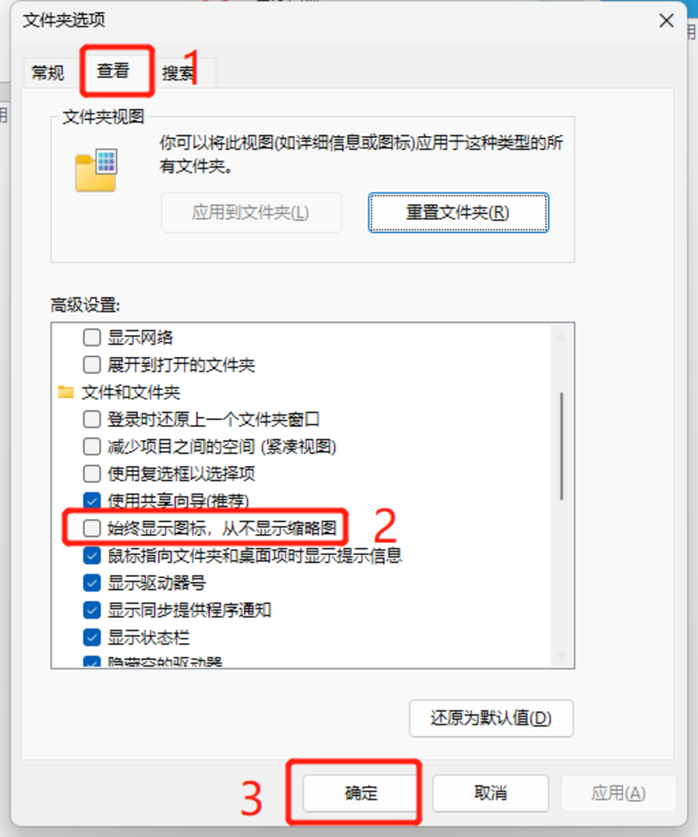Click the scroll up arrow in 高级设置
This screenshot has height=837, width=698.
[561, 337]
